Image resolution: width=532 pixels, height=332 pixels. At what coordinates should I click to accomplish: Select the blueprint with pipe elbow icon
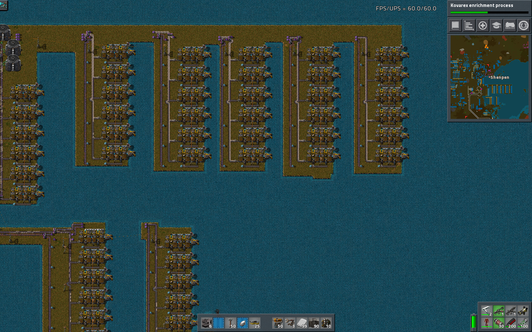[x=243, y=323]
